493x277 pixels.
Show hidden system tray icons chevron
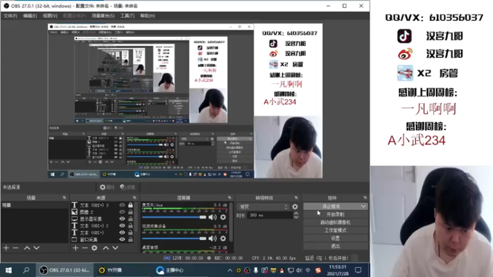click(x=230, y=270)
